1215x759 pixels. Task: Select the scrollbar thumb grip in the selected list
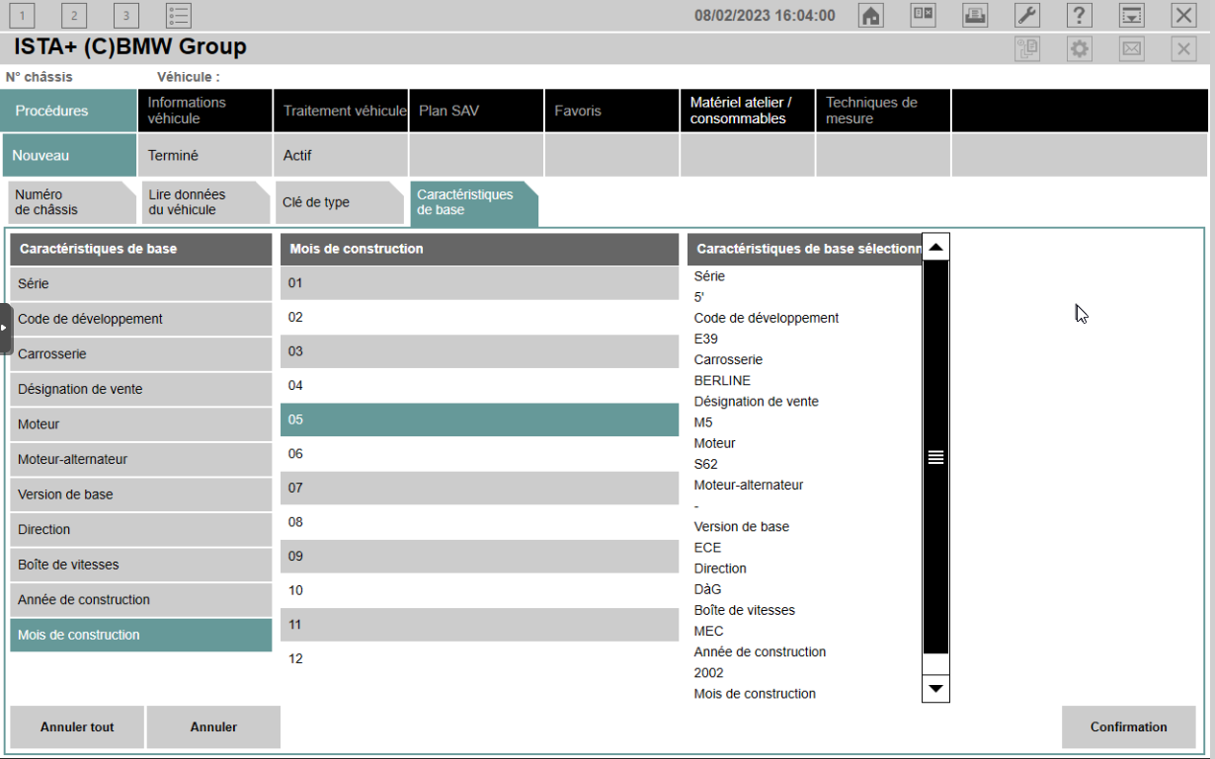coord(935,457)
